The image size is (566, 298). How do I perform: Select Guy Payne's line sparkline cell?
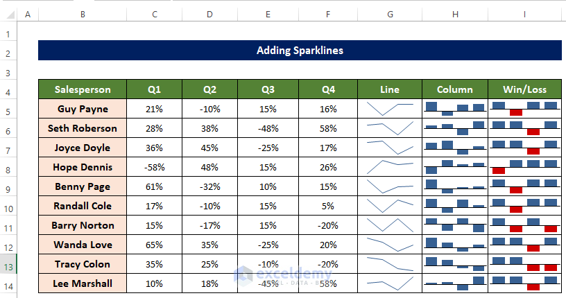point(390,109)
